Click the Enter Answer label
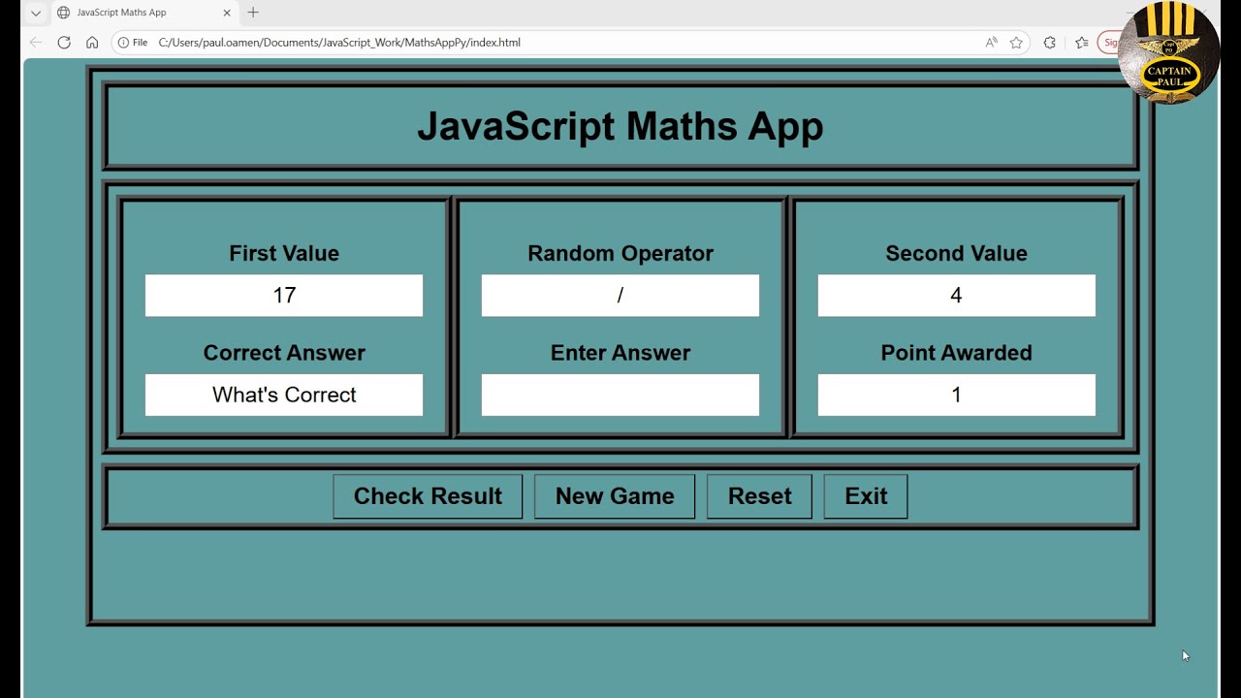 [x=620, y=353]
